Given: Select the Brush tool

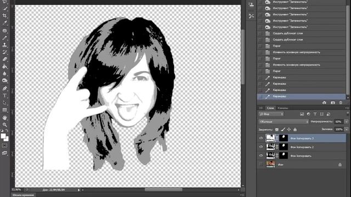Looking at the screenshot, I should 4,38.
